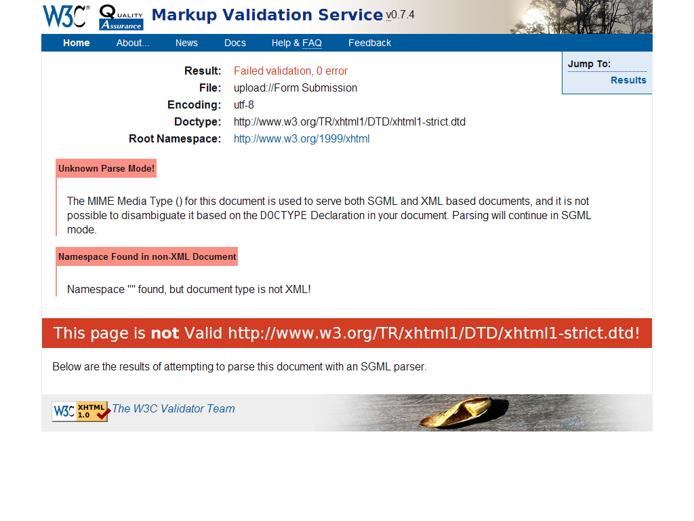
Task: Click the 'Jump To:' heading
Action: point(589,64)
